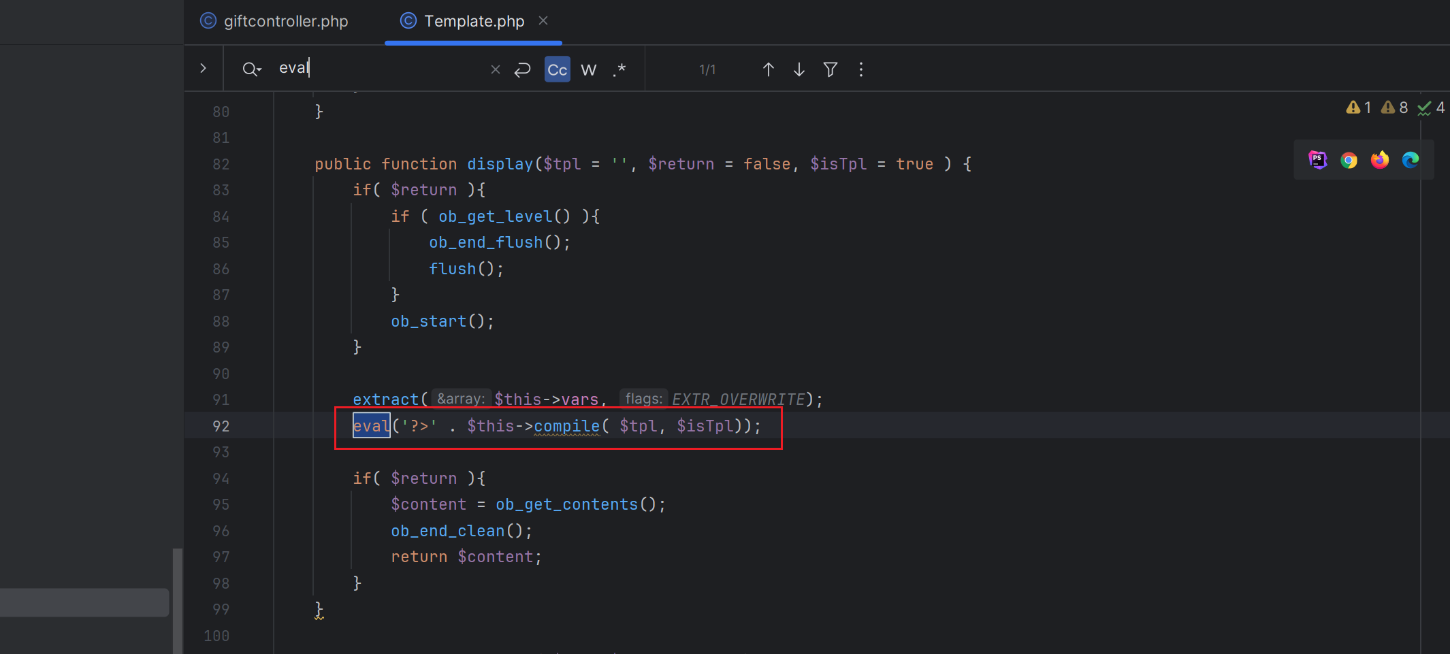Toggle whole Words option
The height and width of the screenshot is (654, 1450).
click(589, 69)
